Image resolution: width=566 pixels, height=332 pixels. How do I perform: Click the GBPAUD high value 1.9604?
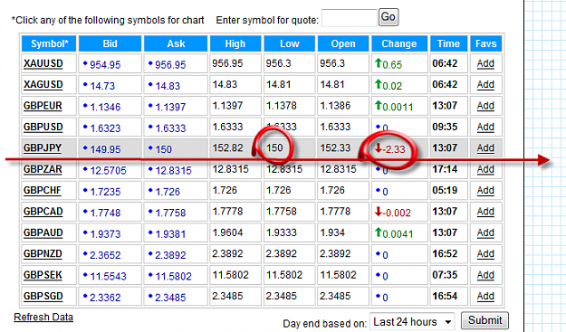pos(228,232)
